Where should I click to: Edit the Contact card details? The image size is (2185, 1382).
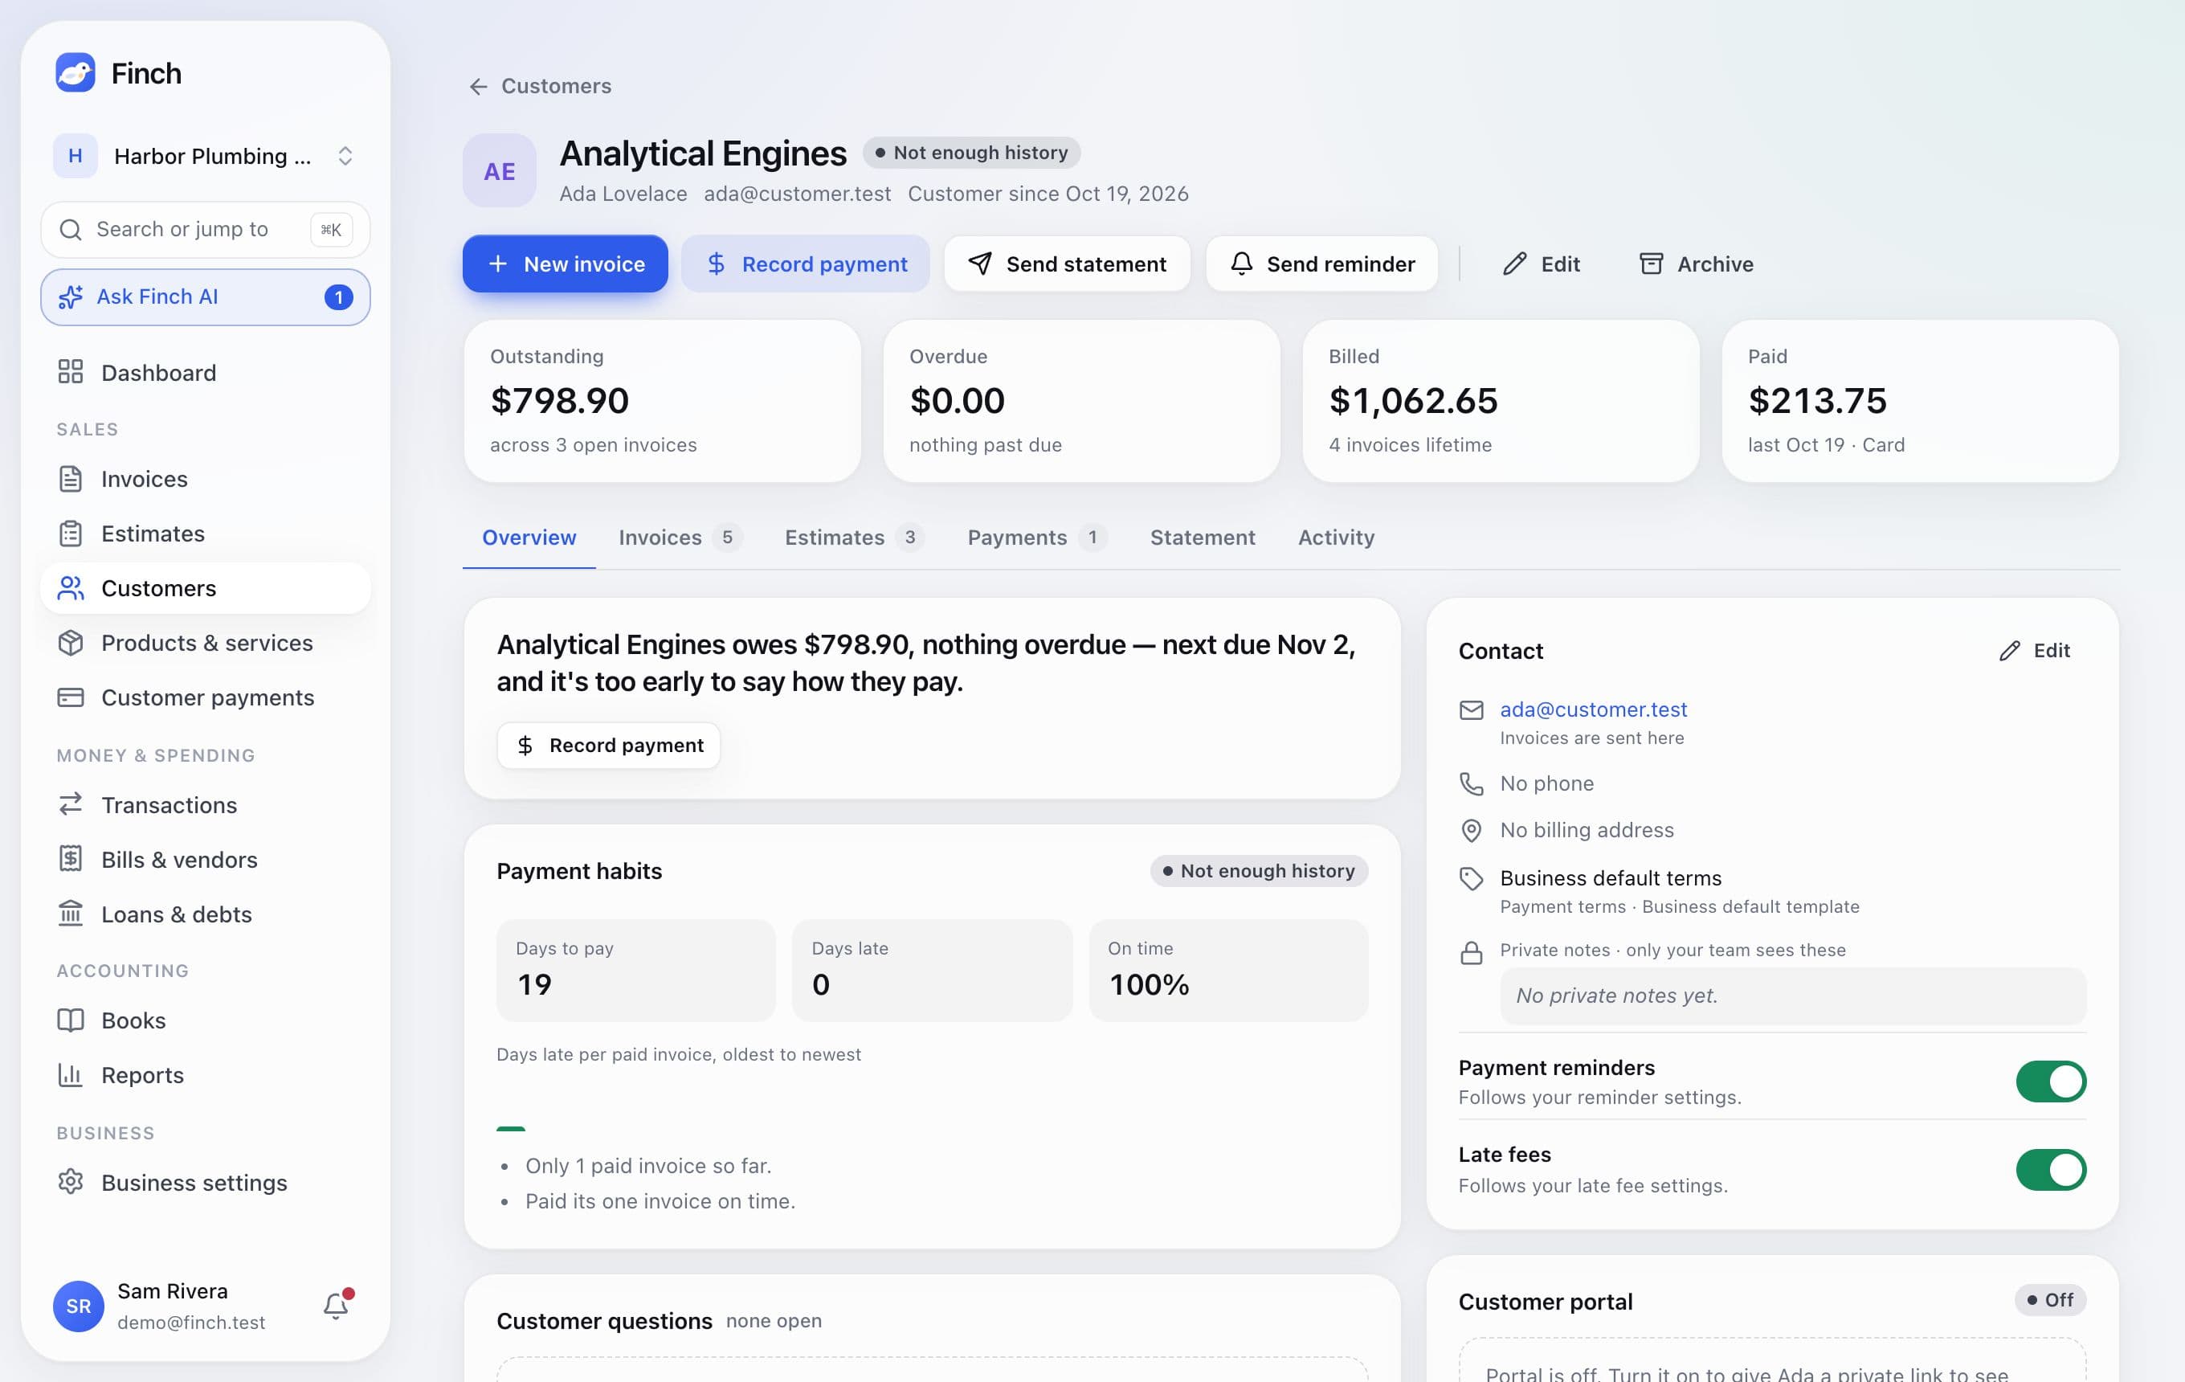pyautogui.click(x=2034, y=650)
